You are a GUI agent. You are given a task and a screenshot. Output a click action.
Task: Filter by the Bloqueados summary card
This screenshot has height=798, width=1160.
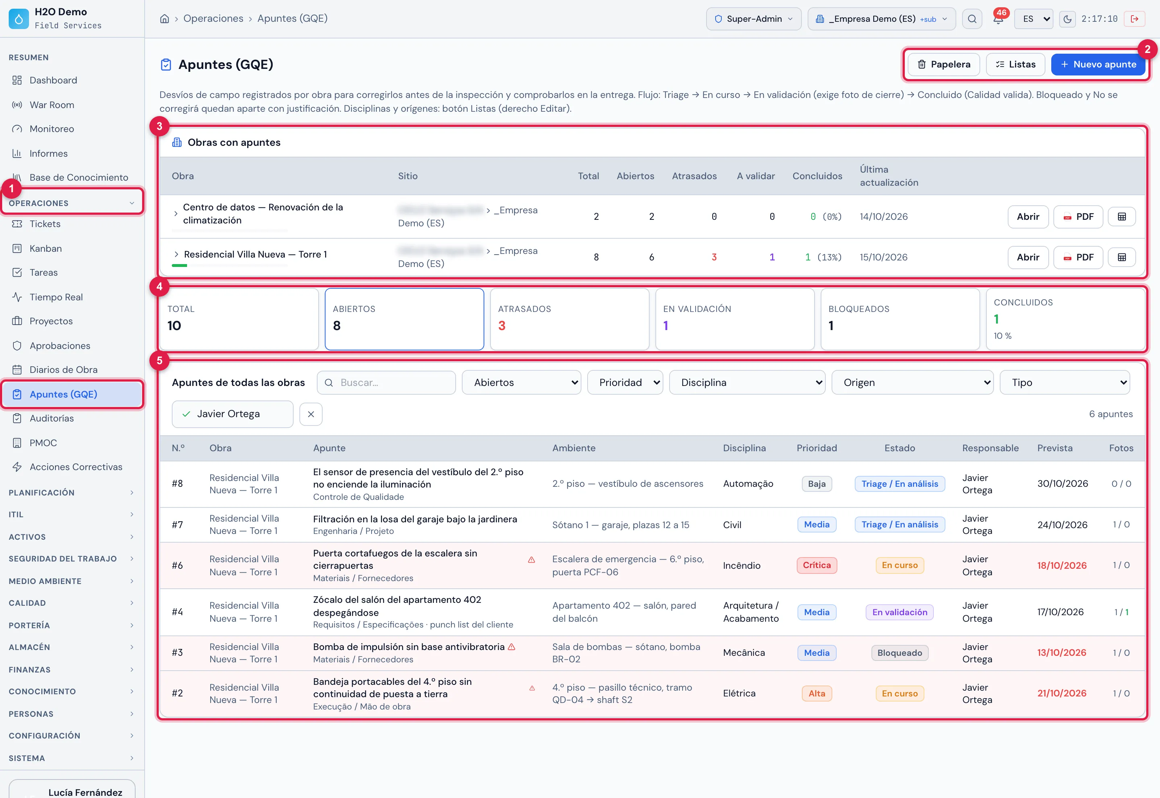(x=900, y=319)
